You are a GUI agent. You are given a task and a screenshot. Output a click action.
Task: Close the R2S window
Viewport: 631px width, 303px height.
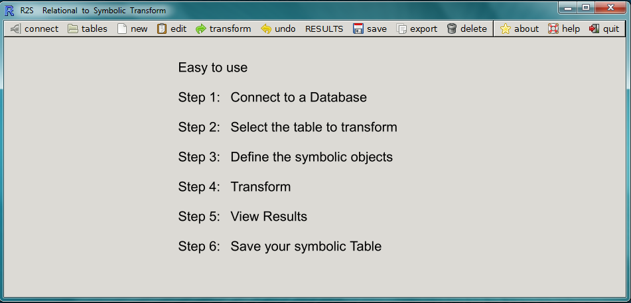612,8
